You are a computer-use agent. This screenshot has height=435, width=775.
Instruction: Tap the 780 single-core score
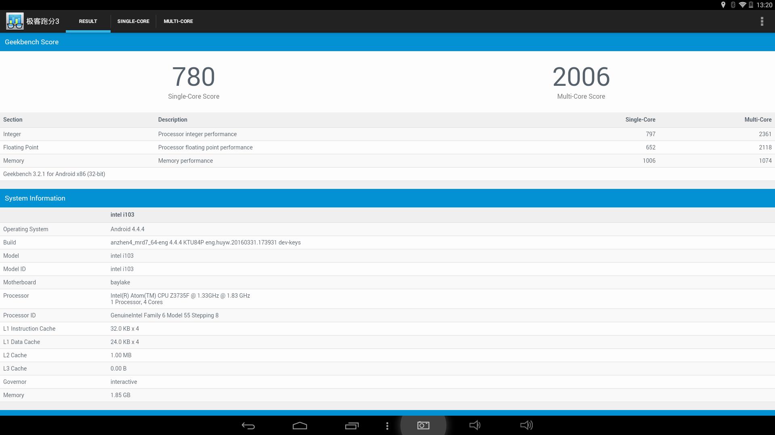click(193, 77)
